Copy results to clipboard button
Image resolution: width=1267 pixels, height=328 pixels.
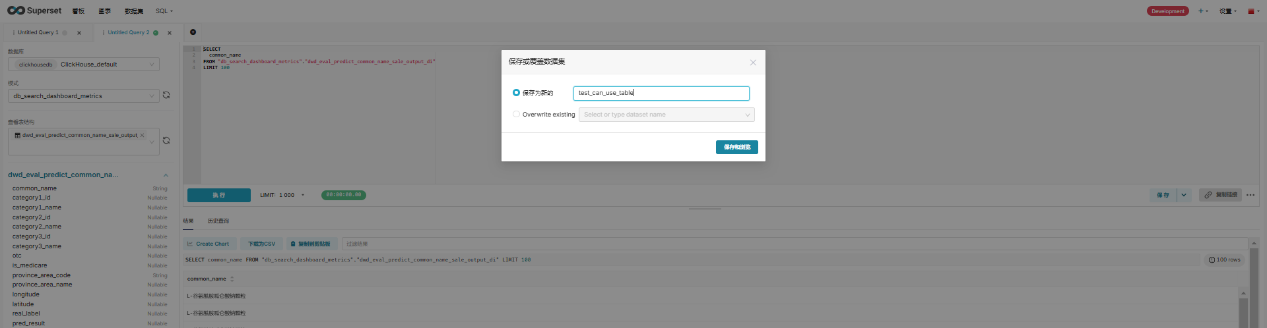313,244
